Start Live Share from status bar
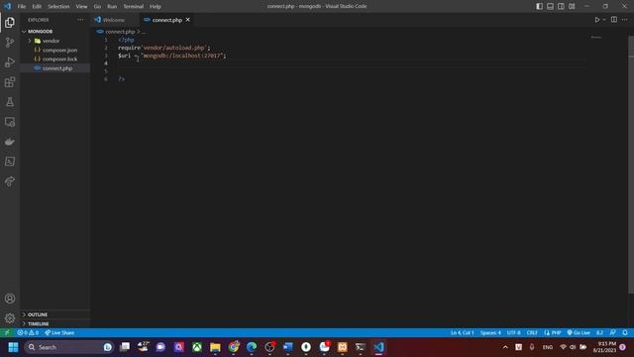Image resolution: width=634 pixels, height=357 pixels. 59,333
